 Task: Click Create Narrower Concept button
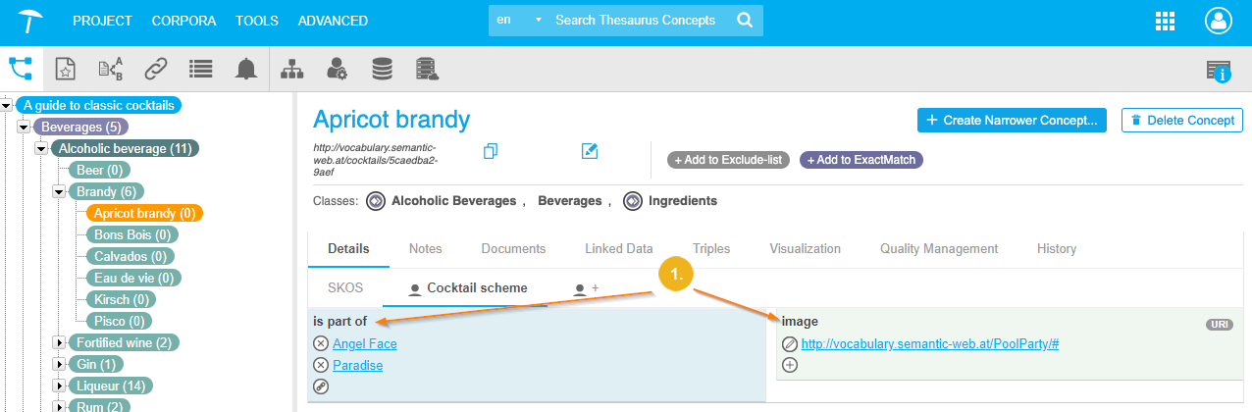click(x=1012, y=121)
